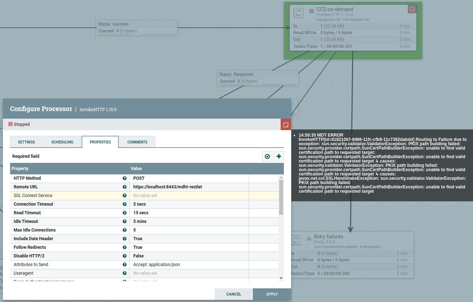Switch to the Scheduling tab
The image size is (473, 302).
(62, 142)
